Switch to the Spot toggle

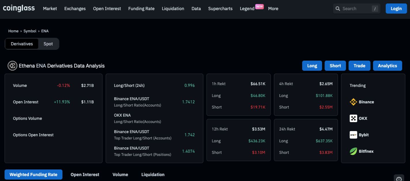coord(48,44)
